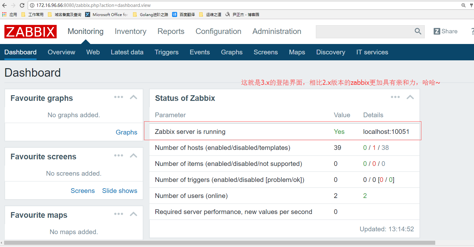This screenshot has width=474, height=247.
Task: Open the Administration main menu
Action: click(277, 31)
